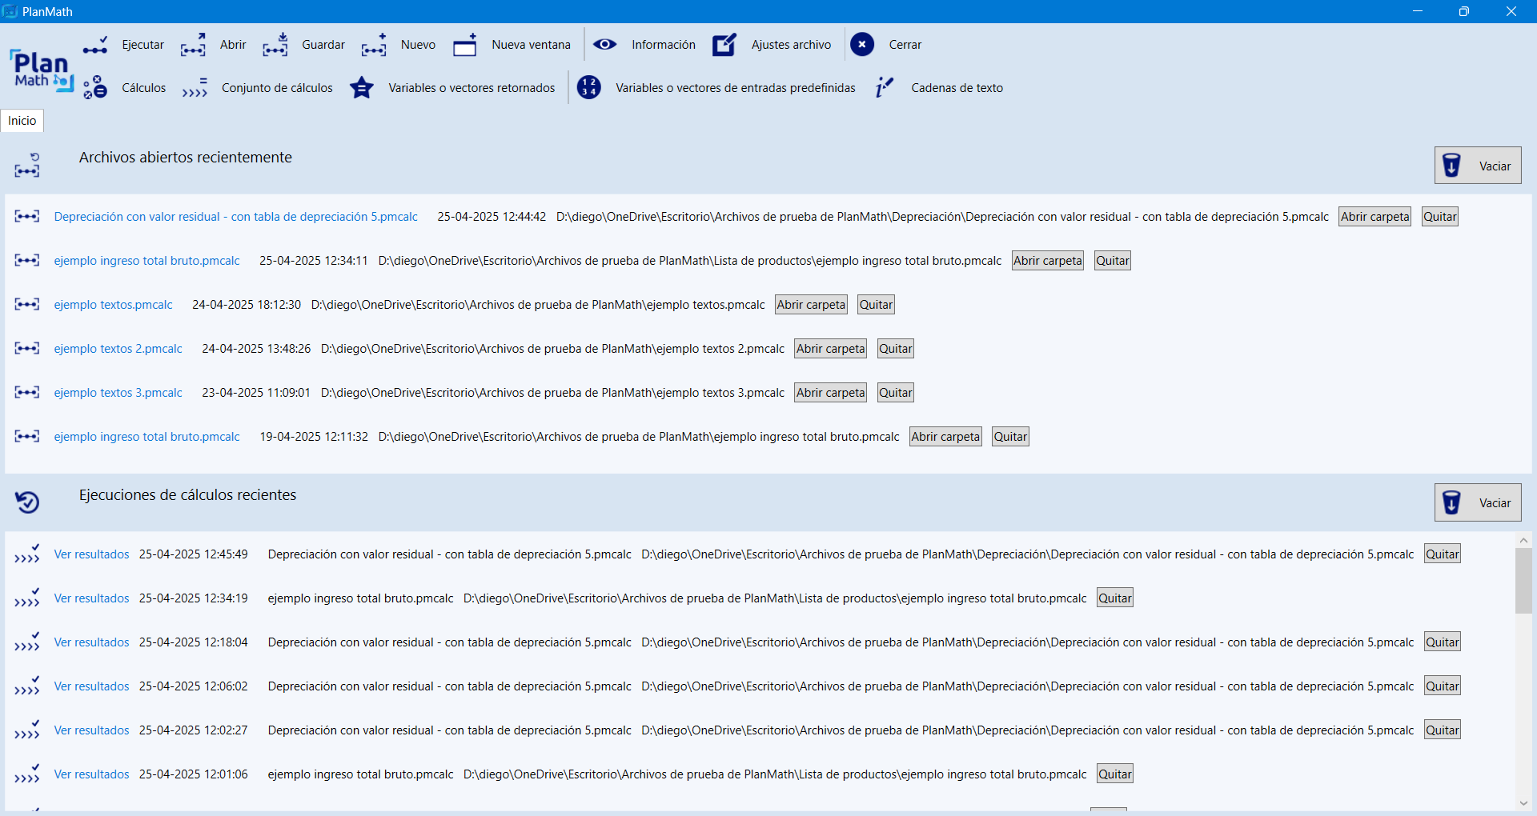Click the scroll down arrow in executions list
The height and width of the screenshot is (816, 1537).
[1523, 803]
